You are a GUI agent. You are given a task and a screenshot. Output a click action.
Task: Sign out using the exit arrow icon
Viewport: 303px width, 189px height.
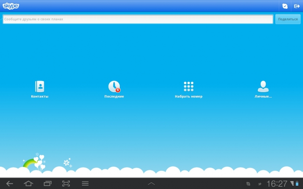pyautogui.click(x=297, y=6)
